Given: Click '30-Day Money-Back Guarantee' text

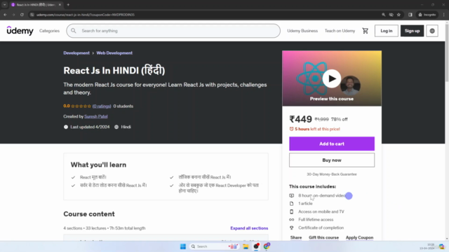Looking at the screenshot, I should pos(332,174).
